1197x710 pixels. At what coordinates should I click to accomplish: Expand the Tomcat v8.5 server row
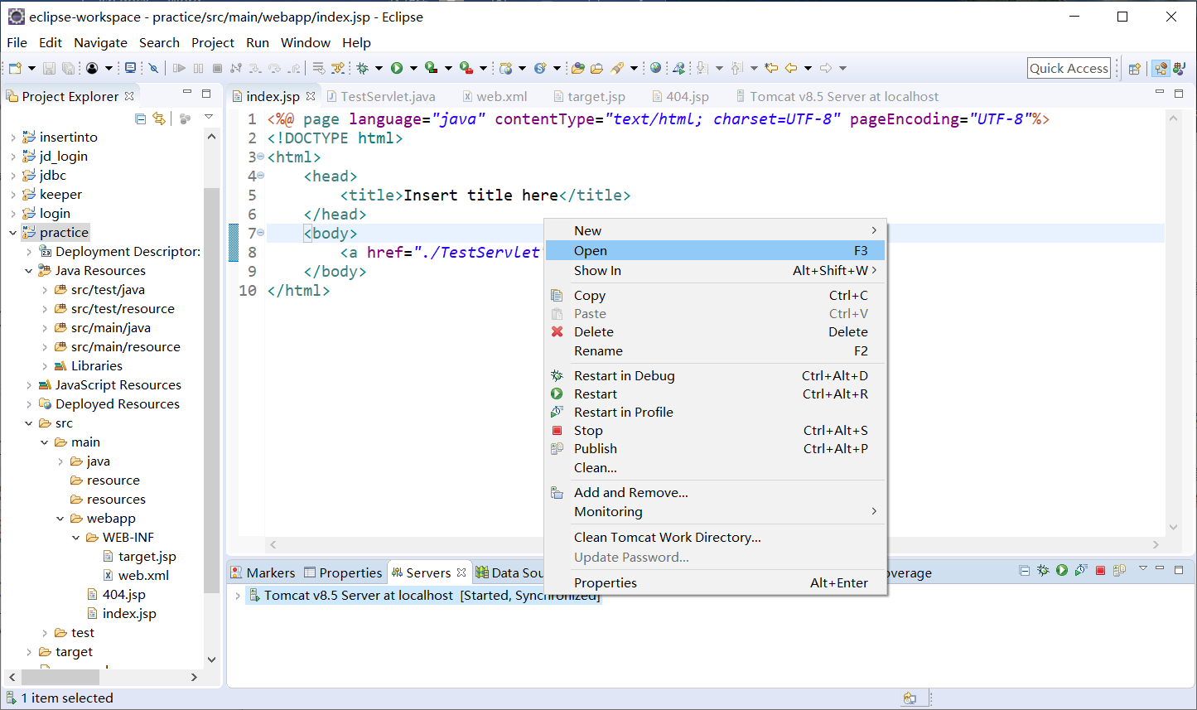coord(238,596)
